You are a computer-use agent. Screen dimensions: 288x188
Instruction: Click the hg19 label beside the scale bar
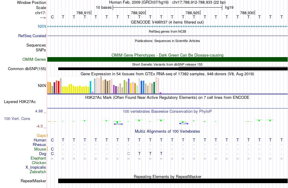pyautogui.click(x=229, y=8)
